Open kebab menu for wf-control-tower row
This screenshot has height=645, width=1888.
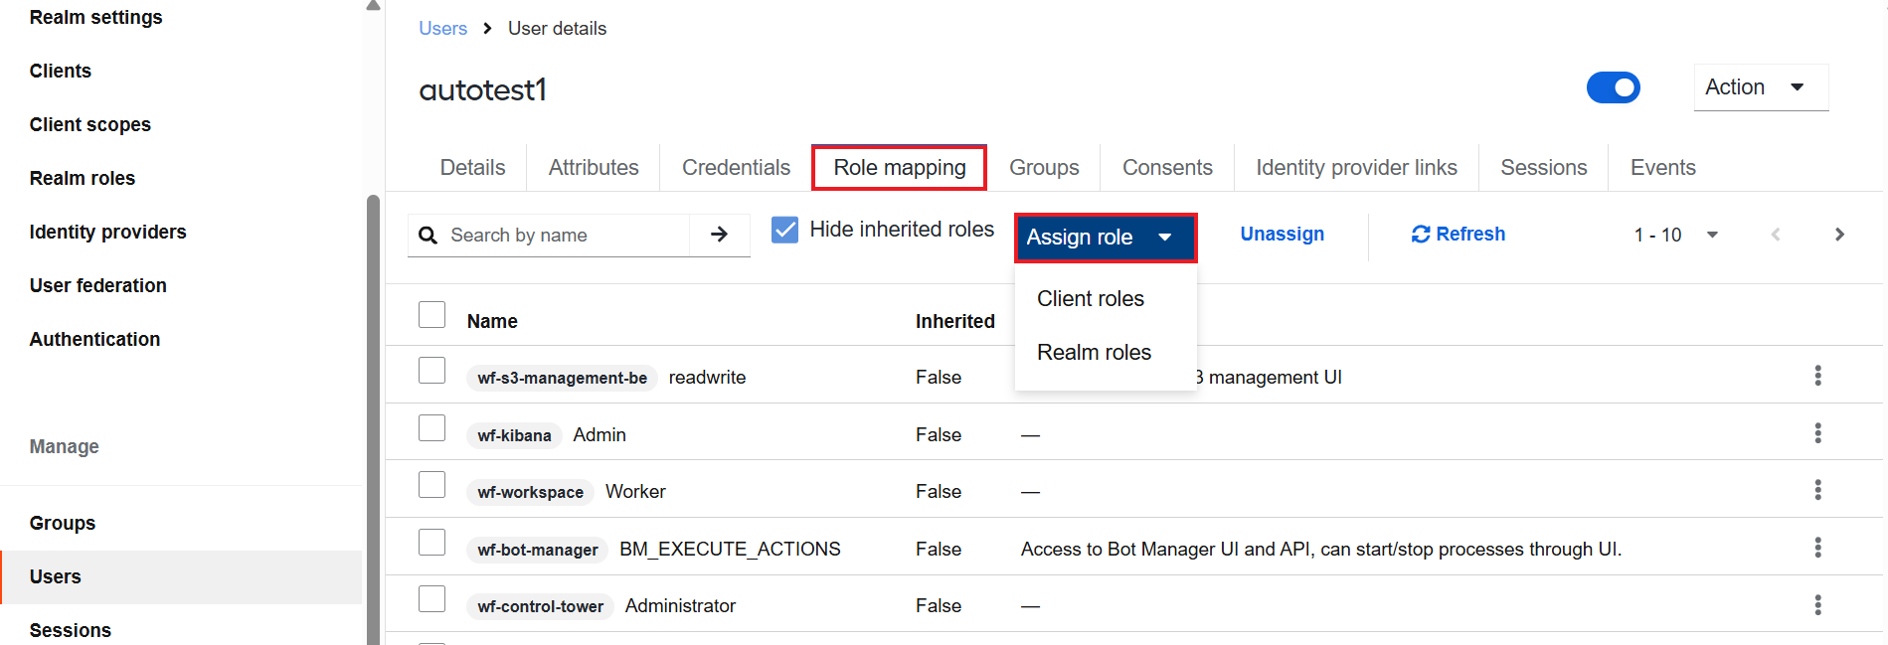[1817, 605]
